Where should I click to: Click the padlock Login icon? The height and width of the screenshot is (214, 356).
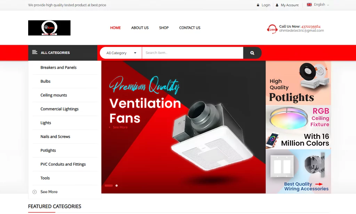pos(258,5)
